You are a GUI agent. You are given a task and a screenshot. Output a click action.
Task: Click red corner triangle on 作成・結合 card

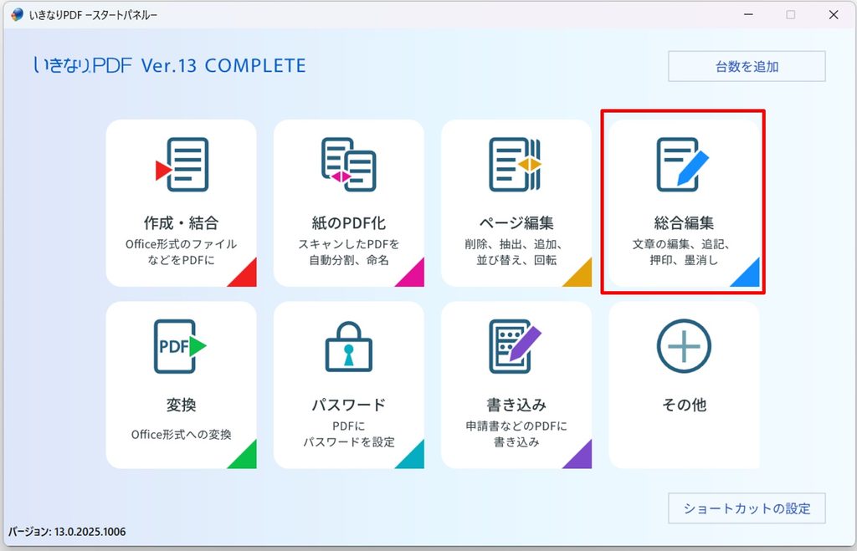(245, 276)
